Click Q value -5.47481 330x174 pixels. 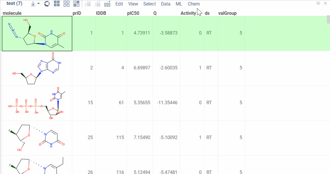(168, 172)
